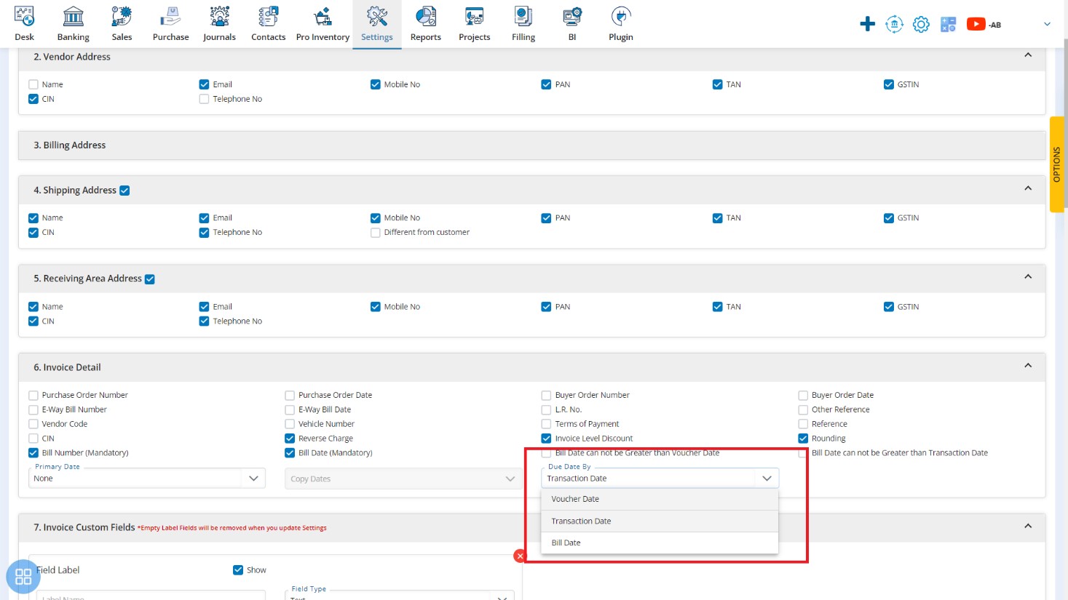Click the blue plus quick-add icon
This screenshot has width=1068, height=600.
click(x=867, y=24)
